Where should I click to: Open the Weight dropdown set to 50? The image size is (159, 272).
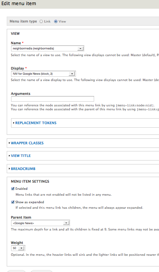click(x=18, y=248)
